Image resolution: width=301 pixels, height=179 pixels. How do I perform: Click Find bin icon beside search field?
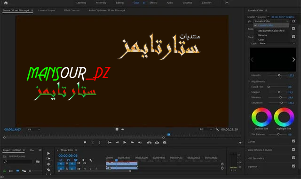(38, 162)
